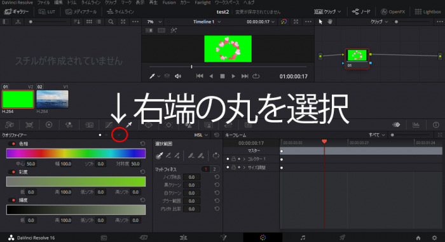This screenshot has height=242, width=445.
Task: Open the viewer timecode 00:00:00:17 dropdown
Action: coord(261,22)
